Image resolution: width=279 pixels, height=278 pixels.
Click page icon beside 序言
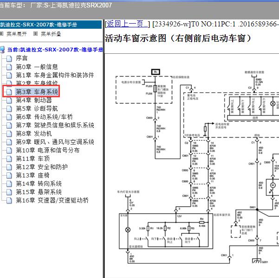point(9,58)
